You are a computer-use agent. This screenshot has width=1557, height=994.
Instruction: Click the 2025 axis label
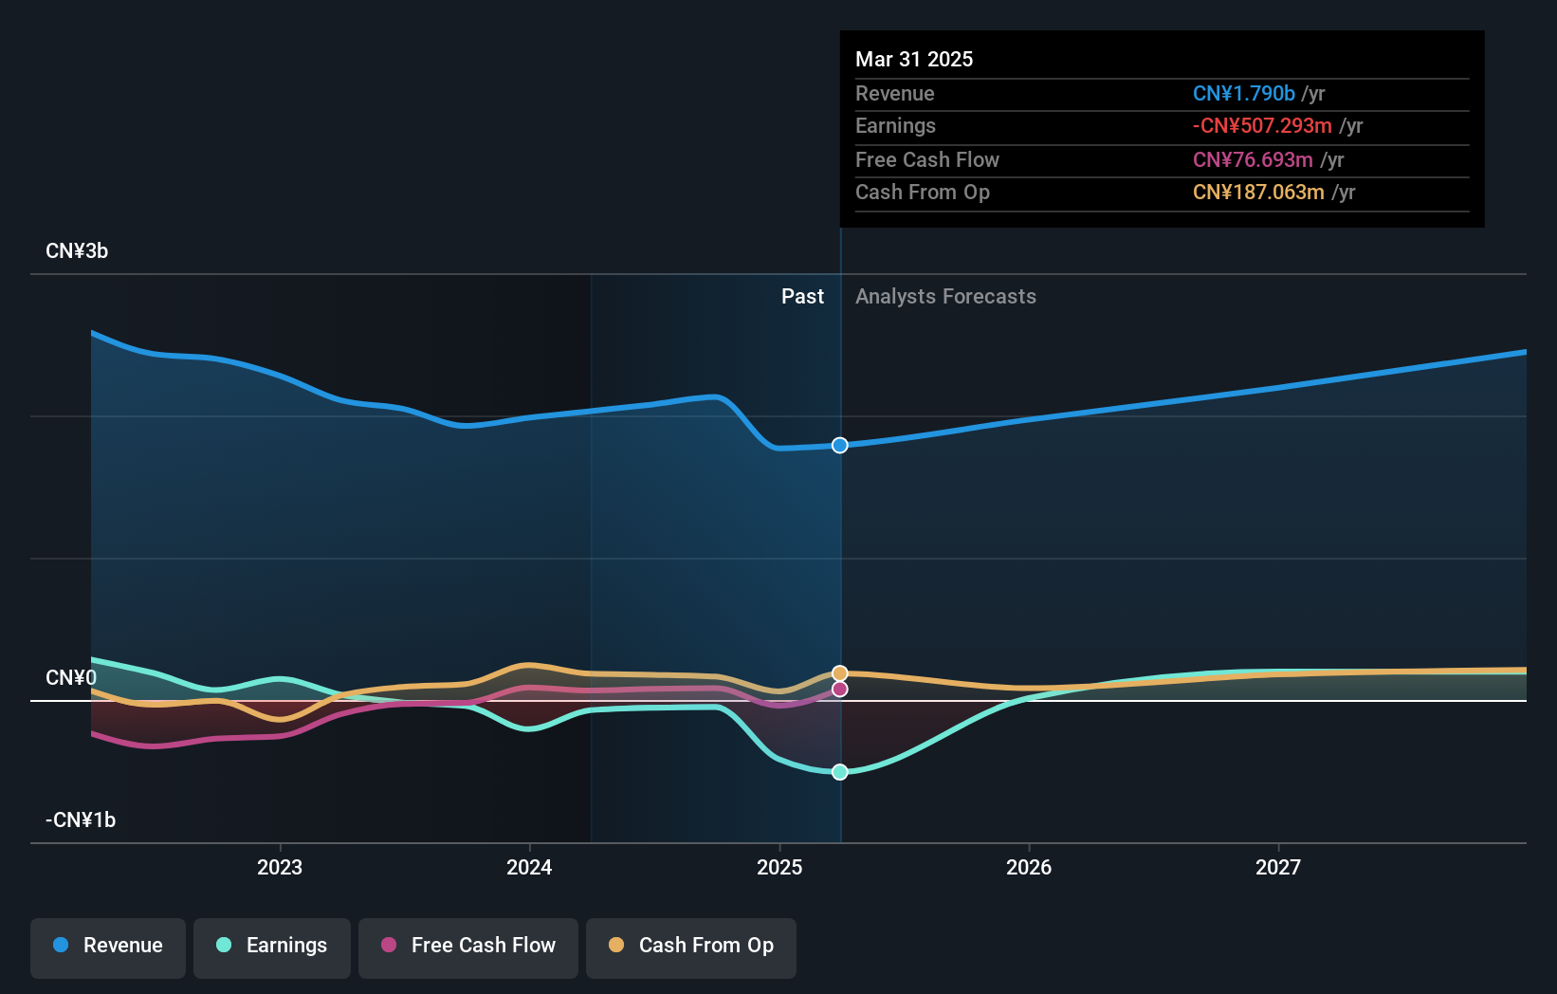click(x=779, y=867)
